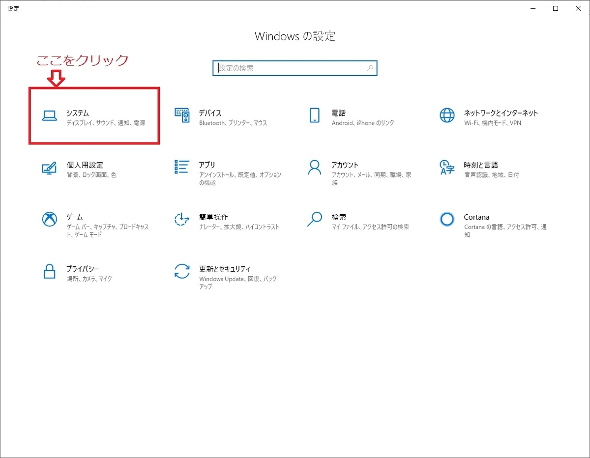590x458 pixels.
Task: Click the アプリ list icon
Action: click(x=182, y=167)
